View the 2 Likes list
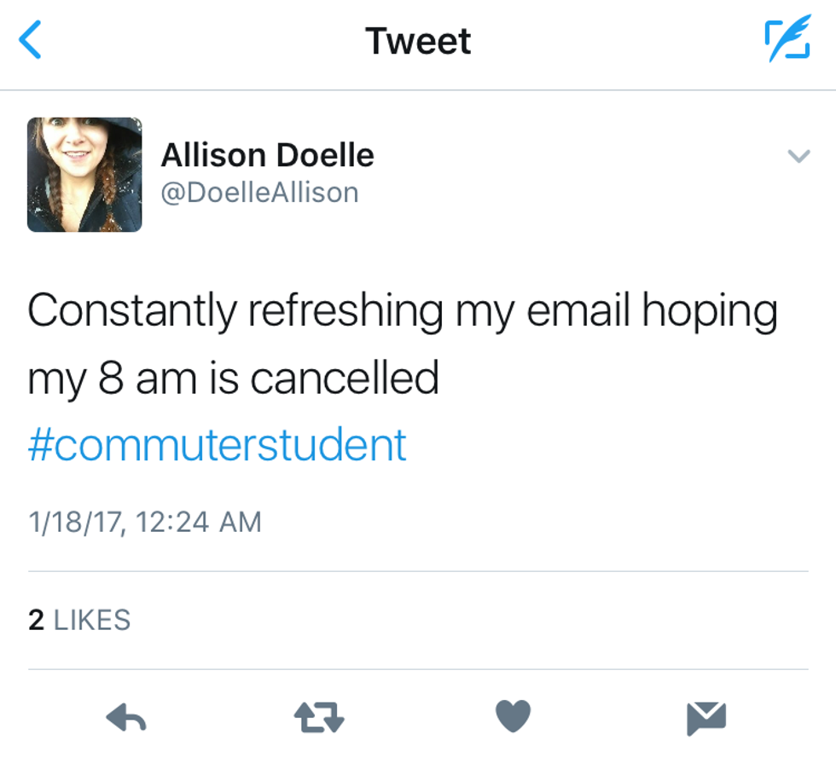This screenshot has width=836, height=763. pos(79,620)
